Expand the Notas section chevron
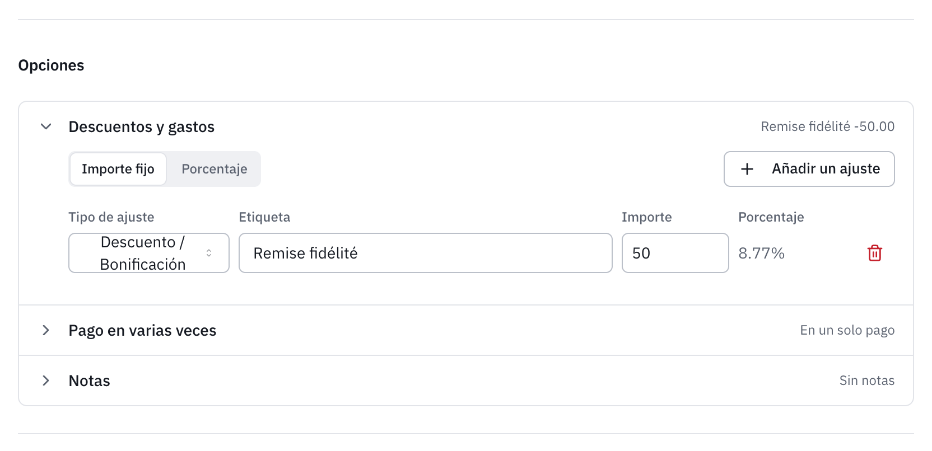Screen dimensions: 932x451 [x=46, y=380]
